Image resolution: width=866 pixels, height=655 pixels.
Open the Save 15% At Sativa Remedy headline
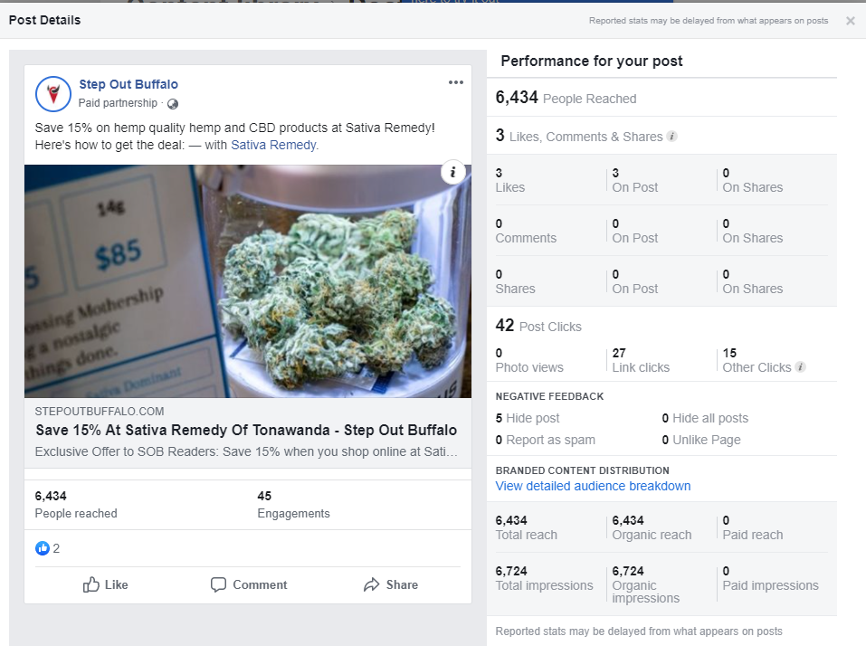click(246, 431)
